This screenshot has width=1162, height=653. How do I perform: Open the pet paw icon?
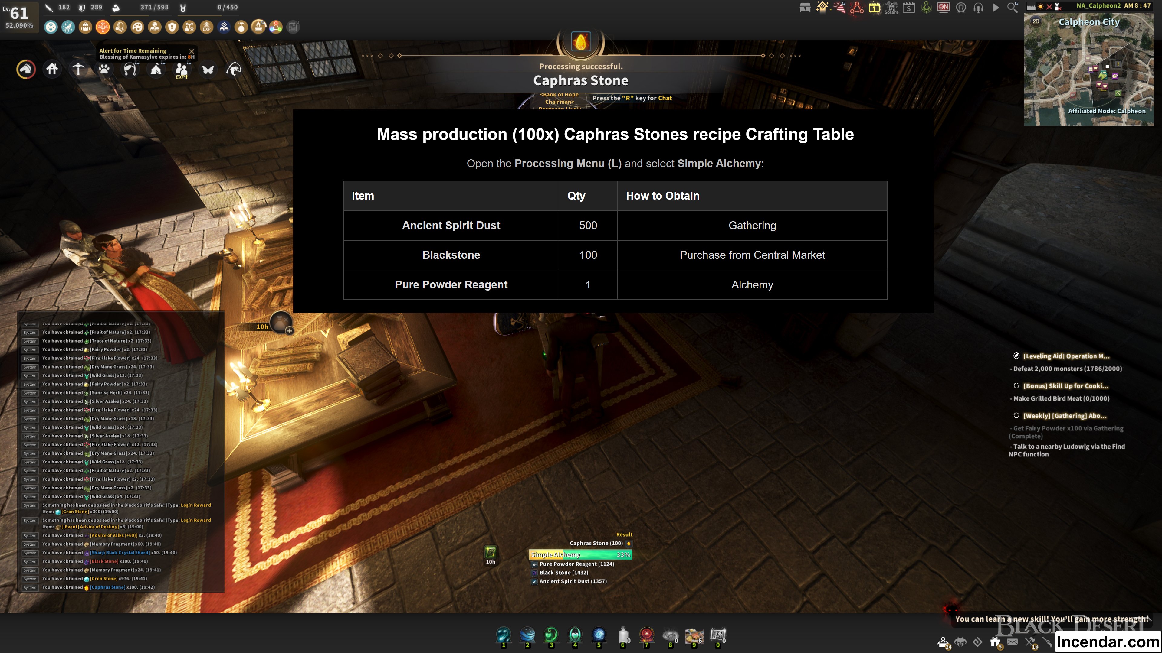coord(104,69)
